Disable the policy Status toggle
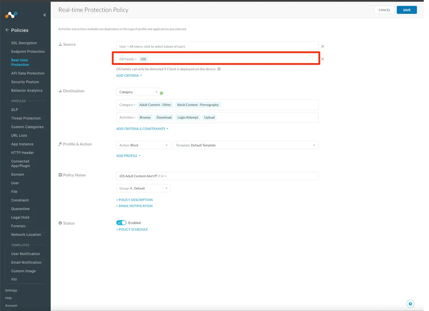Screen dimensions: 429x311 [x=121, y=223]
